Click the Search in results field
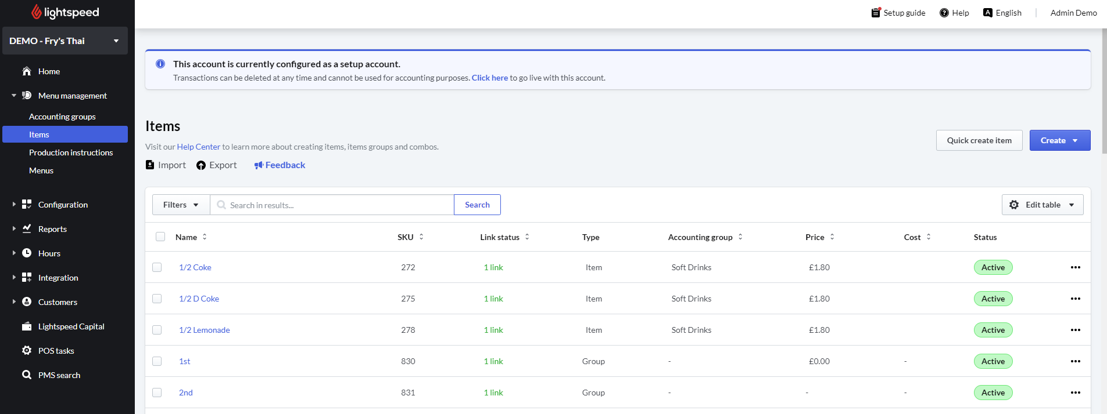The width and height of the screenshot is (1107, 414). pyautogui.click(x=337, y=205)
